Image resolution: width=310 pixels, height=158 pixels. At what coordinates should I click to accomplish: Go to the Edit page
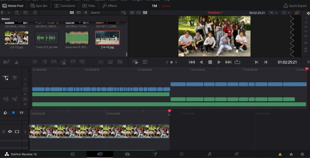tap(127, 154)
